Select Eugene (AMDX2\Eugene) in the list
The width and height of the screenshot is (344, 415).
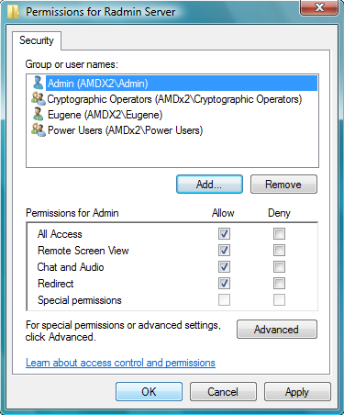(105, 115)
